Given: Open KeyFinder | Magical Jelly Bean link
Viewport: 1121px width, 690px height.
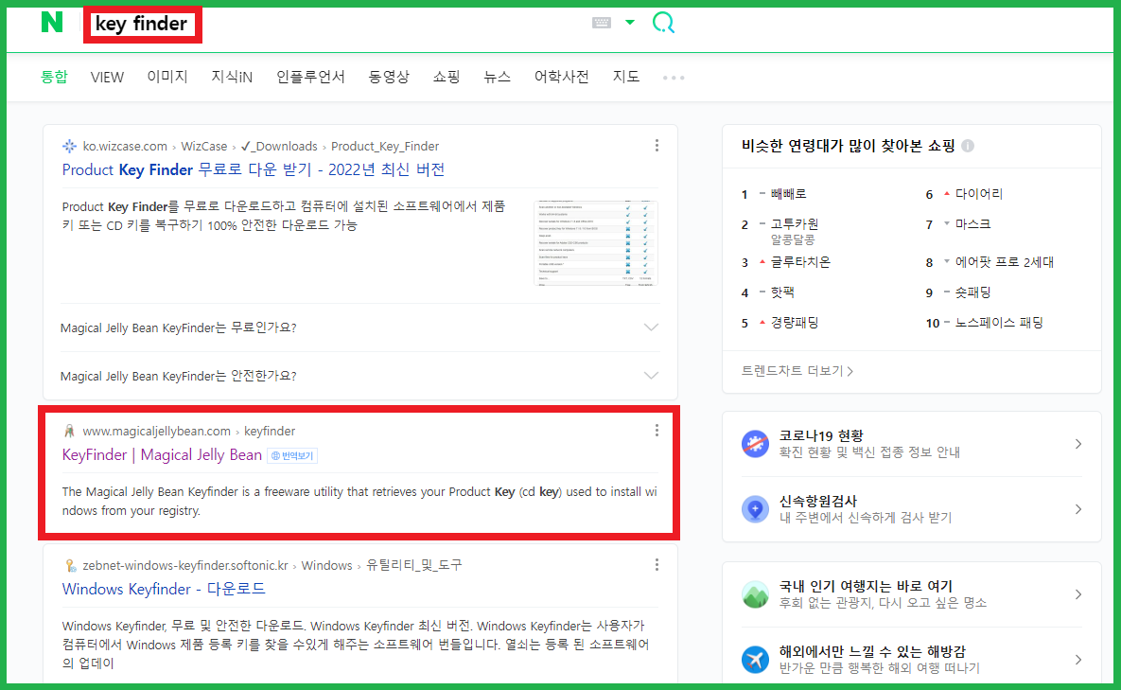Looking at the screenshot, I should [x=163, y=454].
